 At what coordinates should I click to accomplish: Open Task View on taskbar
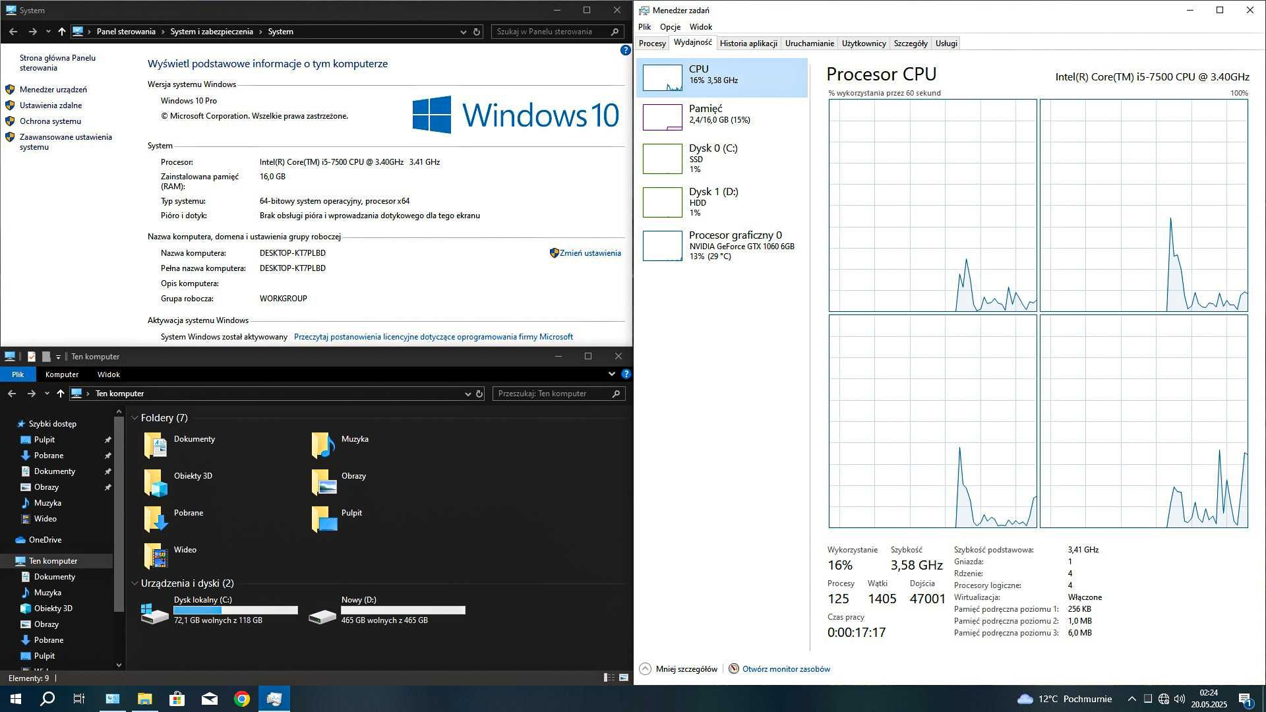click(x=79, y=699)
